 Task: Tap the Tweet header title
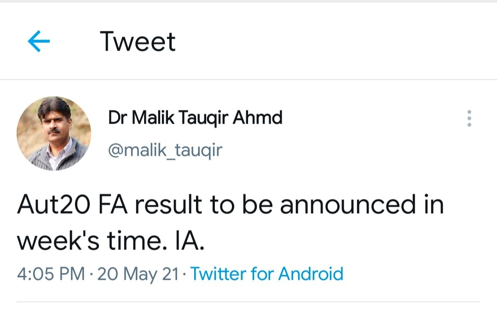coord(138,41)
